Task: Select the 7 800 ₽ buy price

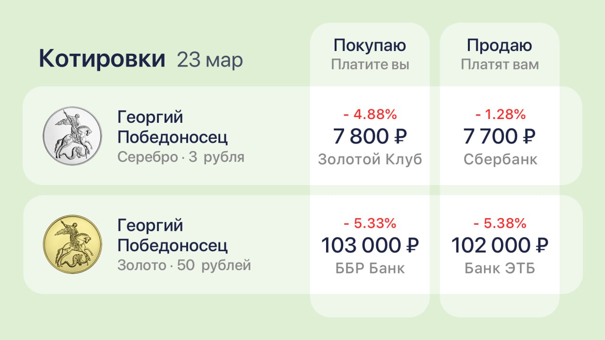Action: pyautogui.click(x=370, y=137)
